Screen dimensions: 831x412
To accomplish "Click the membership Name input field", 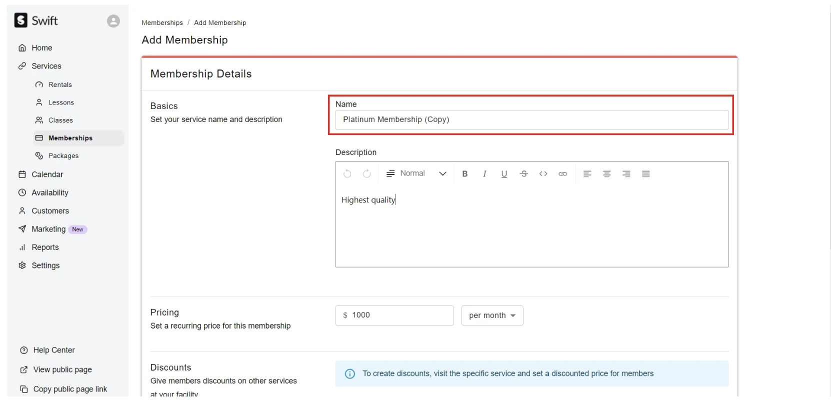I will [531, 120].
